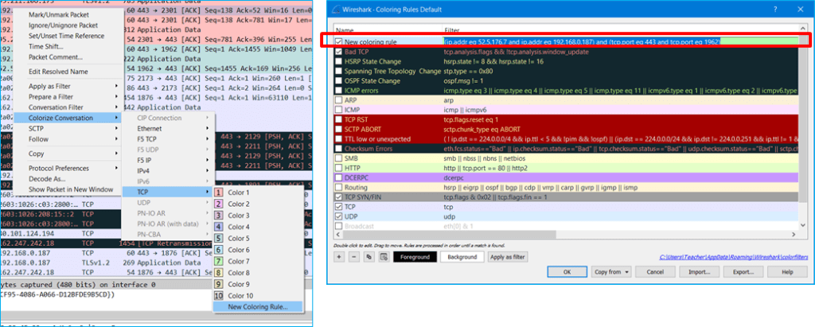Click the clear all coloring rules icon

point(384,257)
